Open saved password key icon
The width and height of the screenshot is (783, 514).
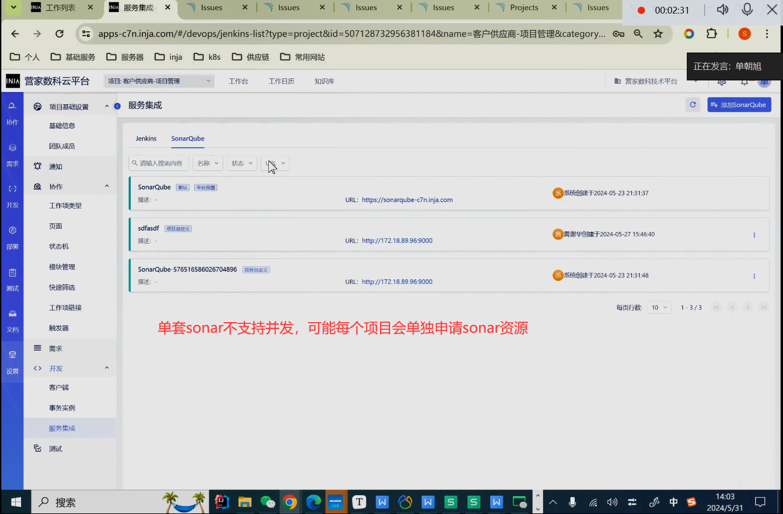point(618,34)
